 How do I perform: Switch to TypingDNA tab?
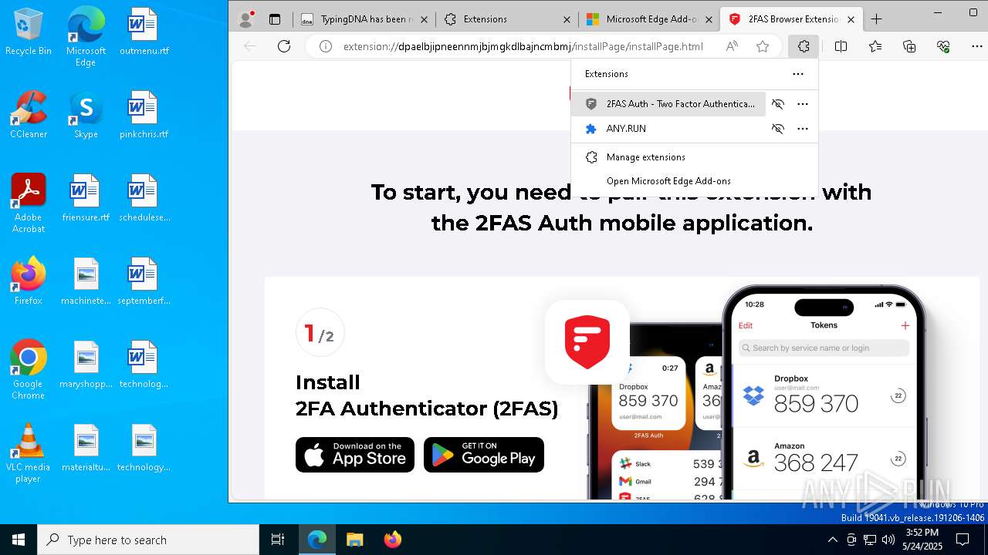pos(363,19)
